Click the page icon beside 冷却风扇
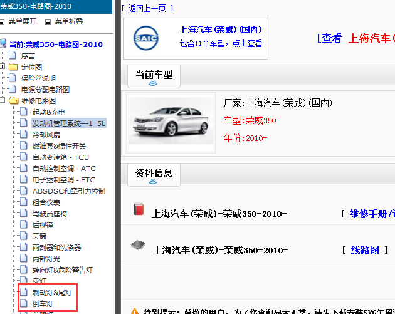395x314 pixels. pos(24,134)
